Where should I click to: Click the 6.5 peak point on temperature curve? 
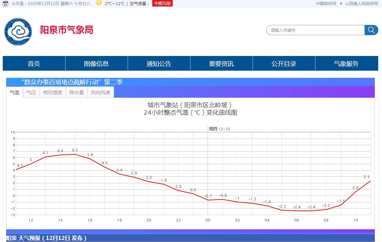point(75,154)
